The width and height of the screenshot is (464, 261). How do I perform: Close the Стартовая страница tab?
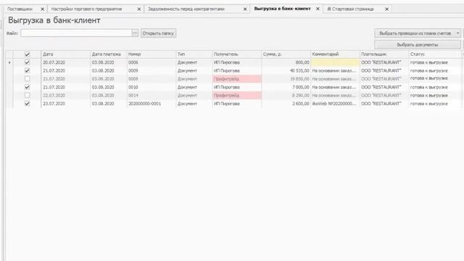[386, 9]
